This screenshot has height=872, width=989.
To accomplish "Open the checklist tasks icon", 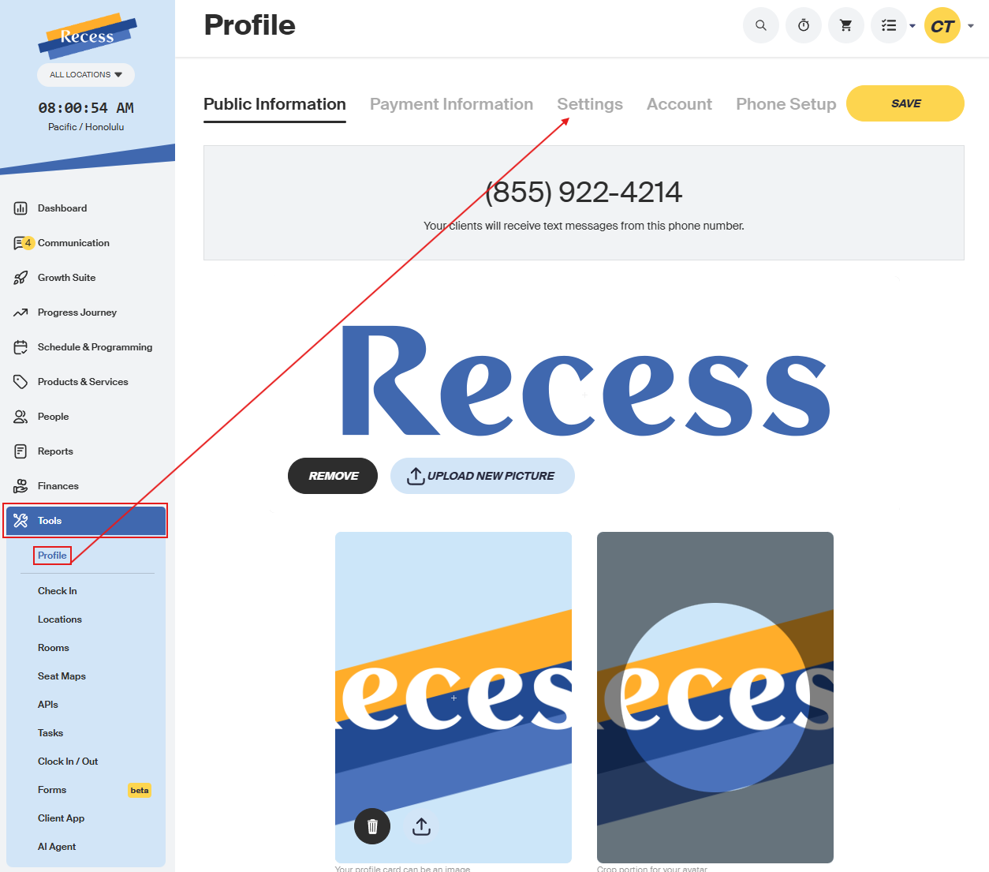I will pyautogui.click(x=889, y=25).
